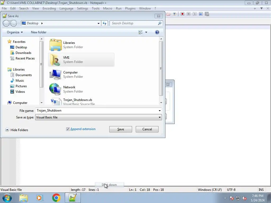The height and width of the screenshot is (203, 271).
Task: Click the navigation pane scrollbar
Action: (x=42, y=64)
